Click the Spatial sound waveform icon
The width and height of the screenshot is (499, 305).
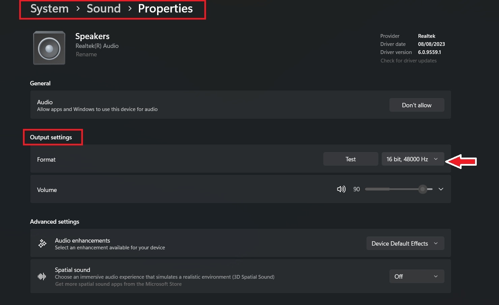(41, 276)
